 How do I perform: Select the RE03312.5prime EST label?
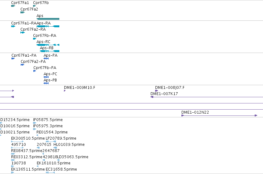point(27,157)
